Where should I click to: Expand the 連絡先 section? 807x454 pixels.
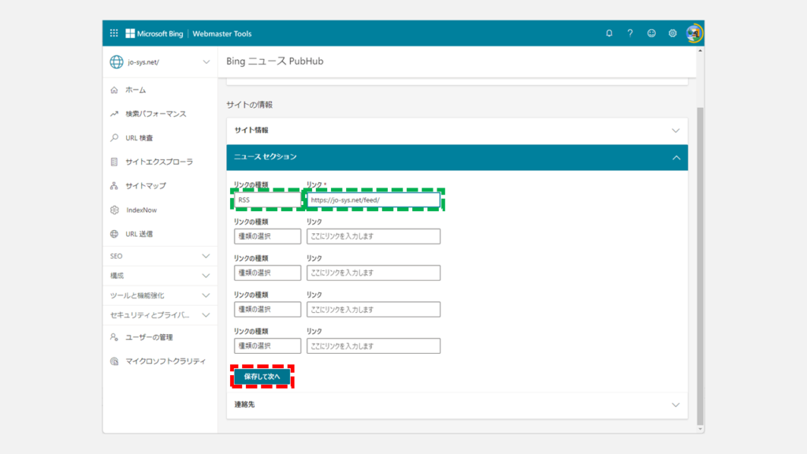457,404
